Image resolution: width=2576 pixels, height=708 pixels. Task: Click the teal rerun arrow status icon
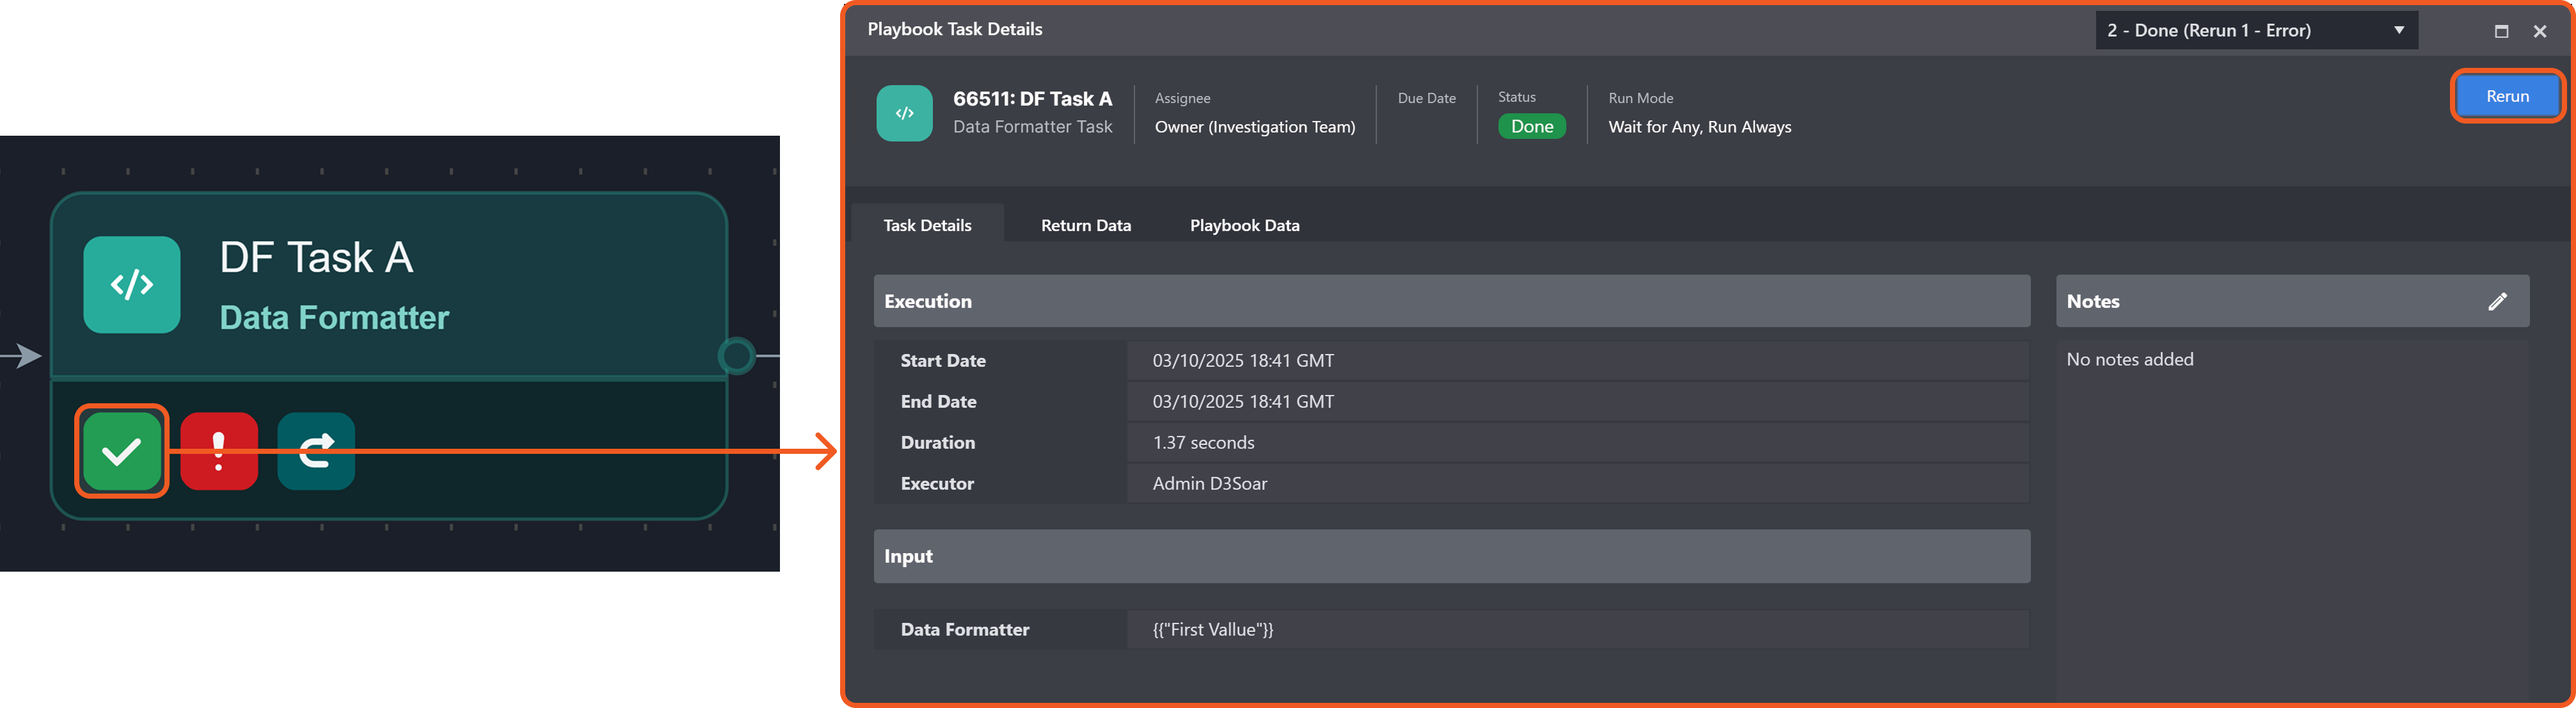316,452
